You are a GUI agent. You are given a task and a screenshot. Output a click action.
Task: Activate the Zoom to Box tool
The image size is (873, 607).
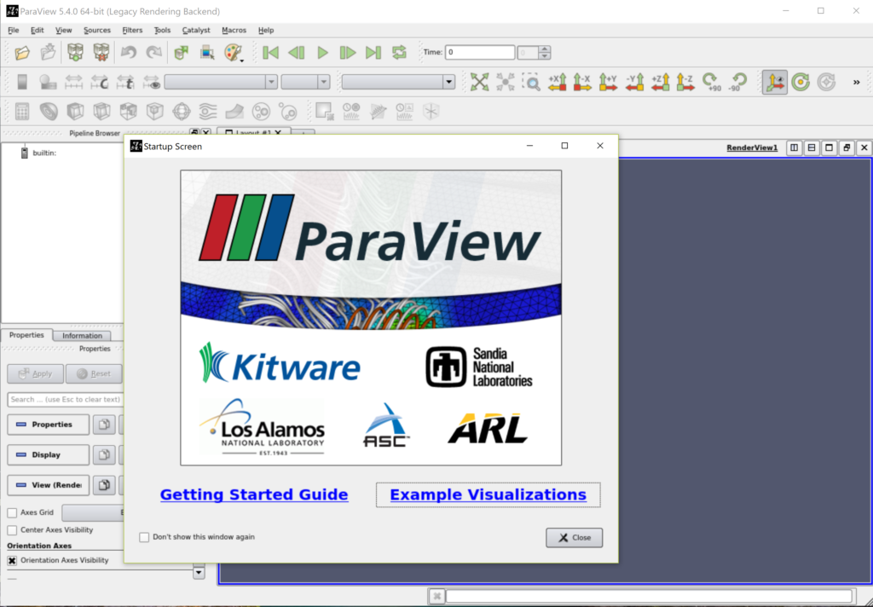(532, 82)
